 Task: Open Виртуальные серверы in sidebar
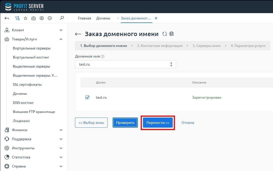32,48
